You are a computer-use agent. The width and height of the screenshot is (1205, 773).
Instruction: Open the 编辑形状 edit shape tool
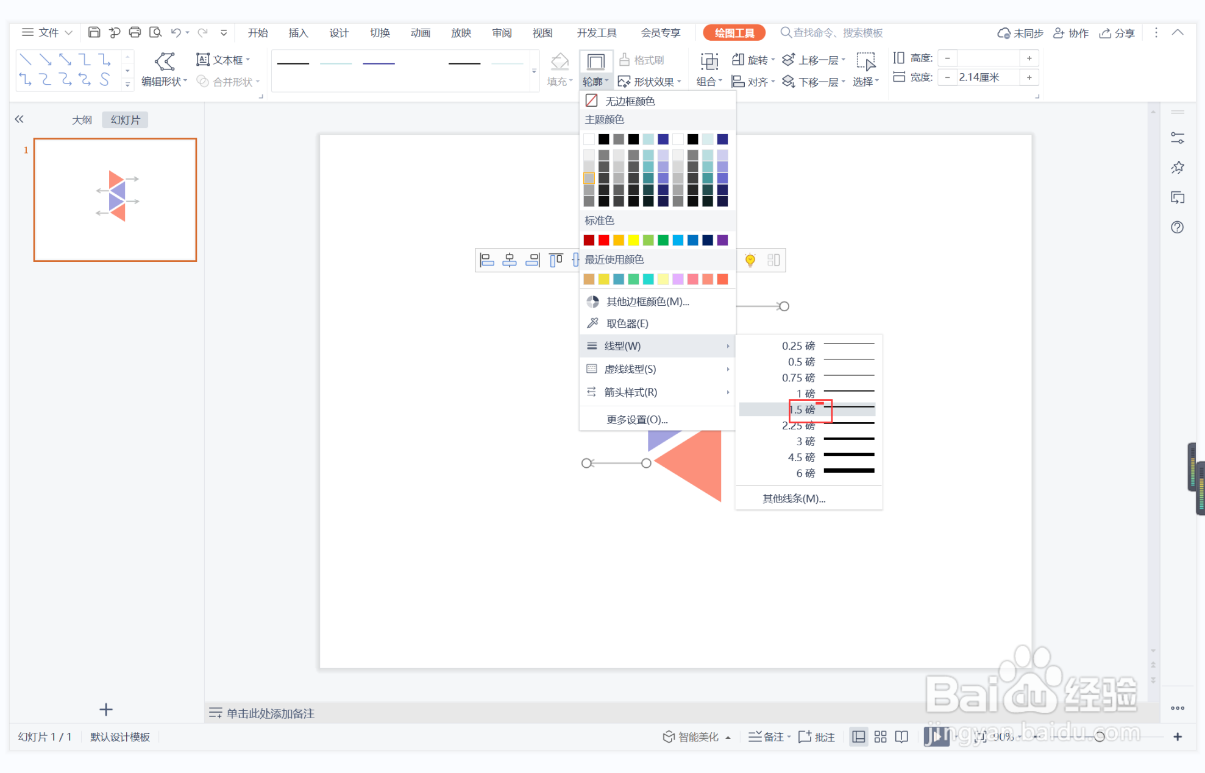[164, 69]
